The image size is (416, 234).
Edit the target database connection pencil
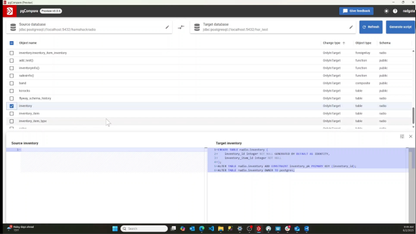tap(351, 27)
